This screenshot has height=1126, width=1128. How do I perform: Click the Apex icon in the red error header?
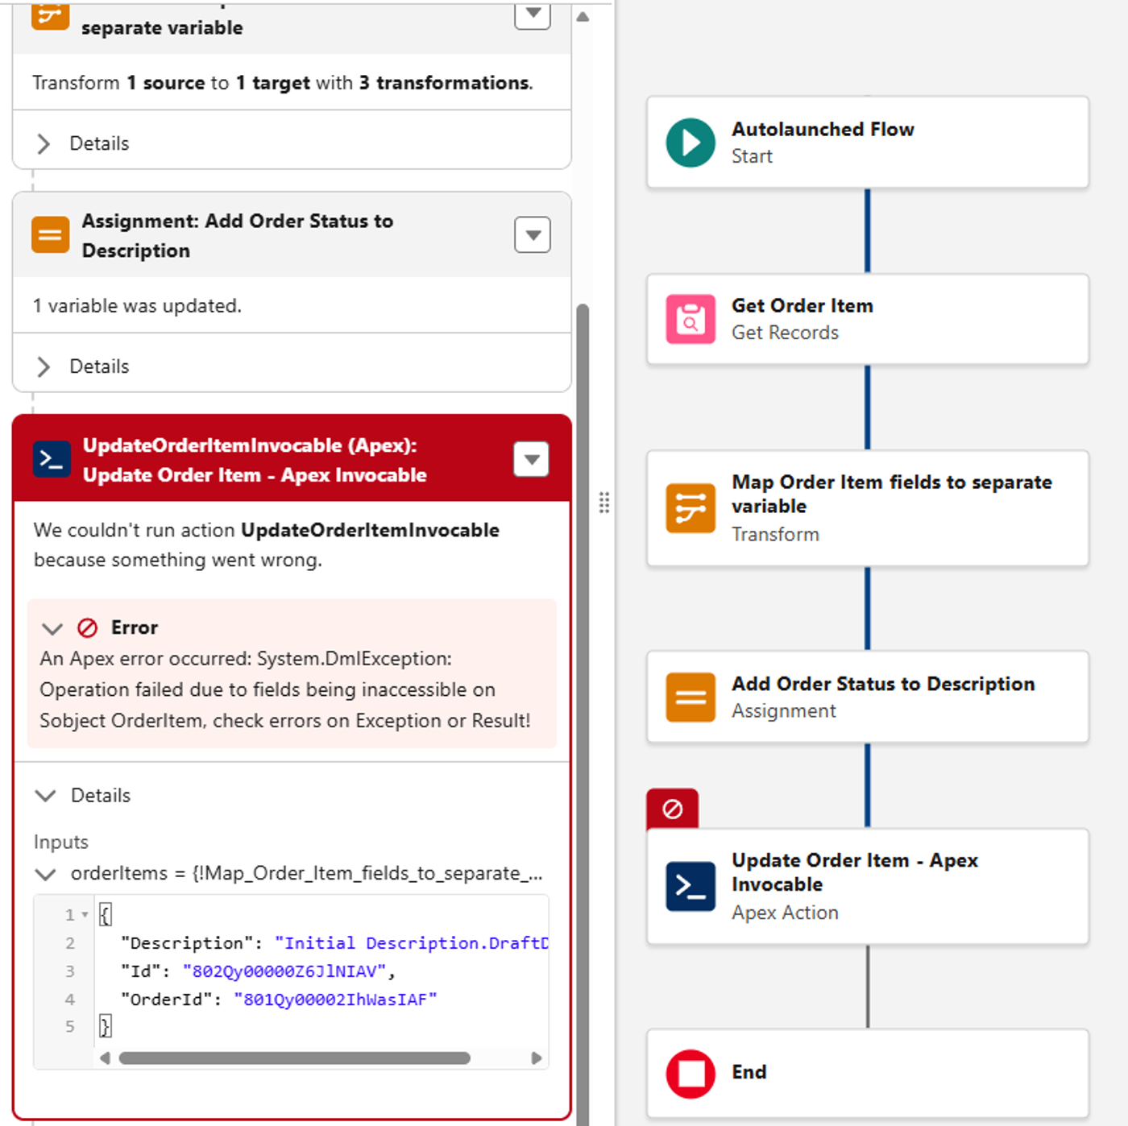pos(52,459)
